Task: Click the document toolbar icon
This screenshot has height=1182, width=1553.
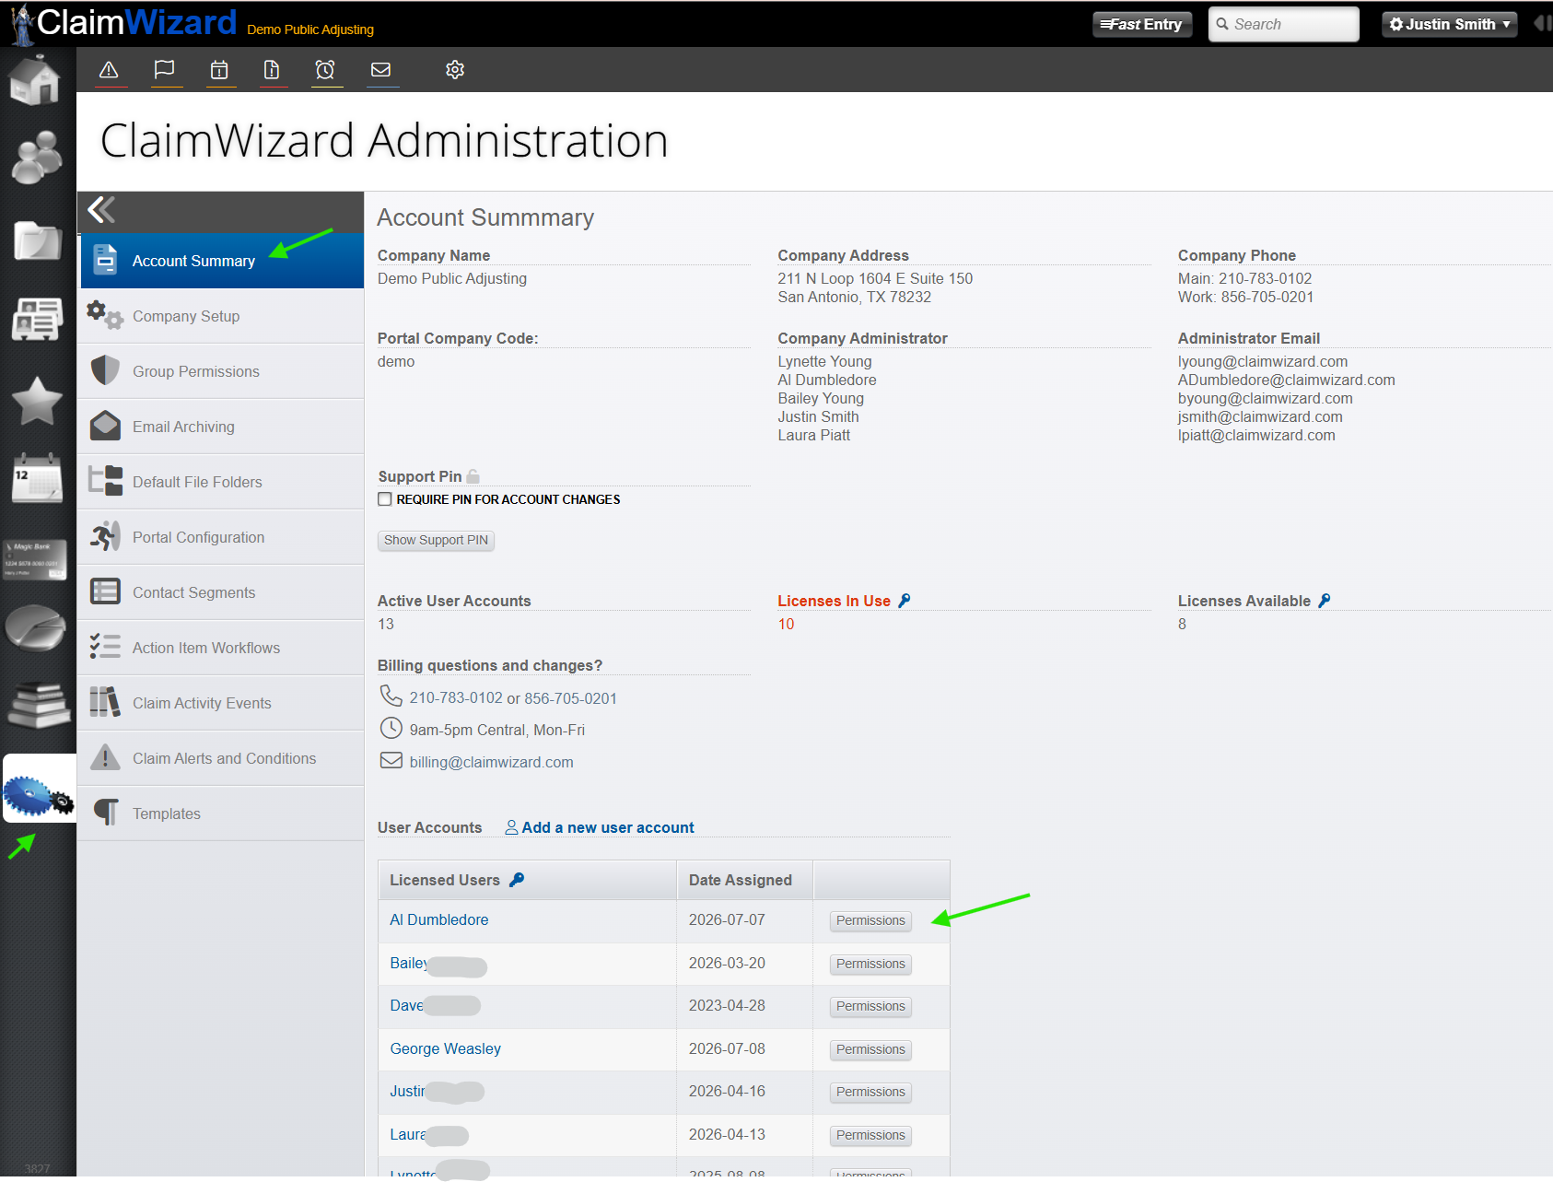Action: pyautogui.click(x=271, y=70)
